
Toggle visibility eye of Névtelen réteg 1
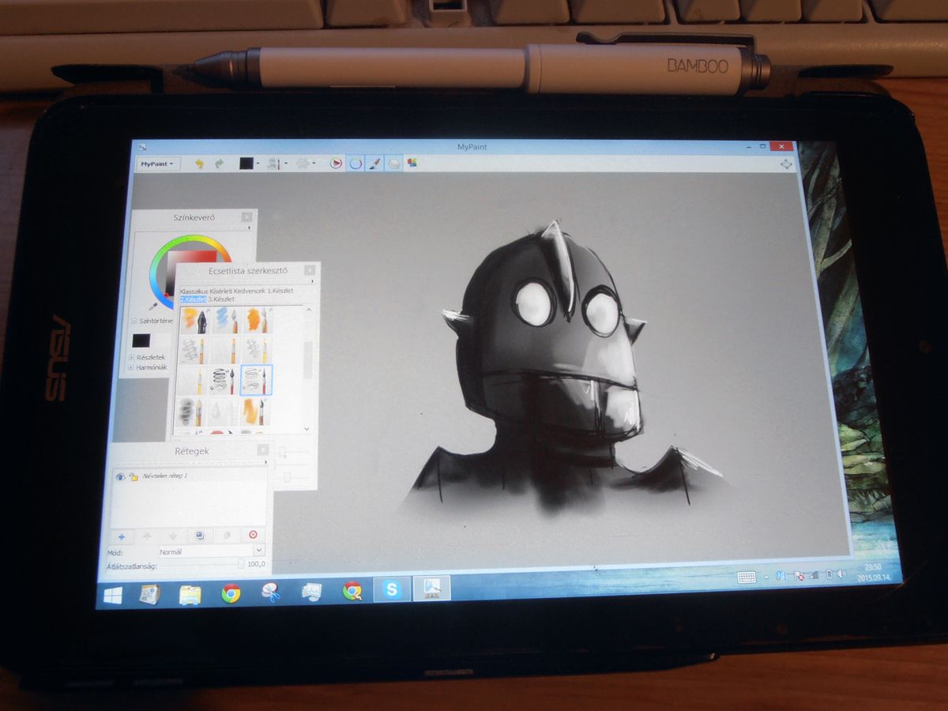pyautogui.click(x=121, y=476)
